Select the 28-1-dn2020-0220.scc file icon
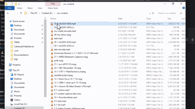 point(52,46)
